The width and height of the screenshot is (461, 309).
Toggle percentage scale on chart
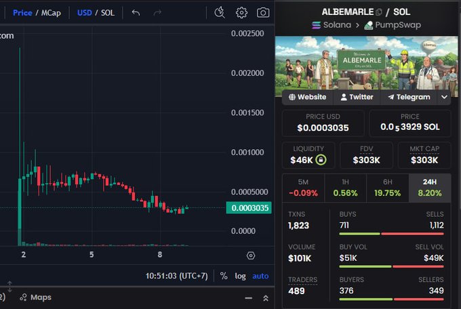pyautogui.click(x=224, y=276)
